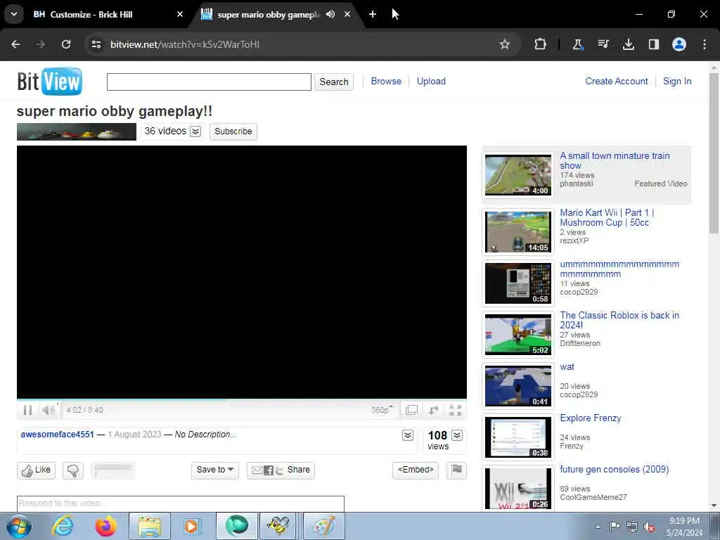Open the 'wat' video link
This screenshot has width=720, height=540.
[567, 367]
